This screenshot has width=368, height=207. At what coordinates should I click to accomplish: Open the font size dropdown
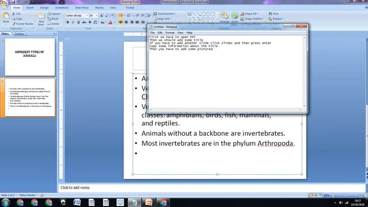[x=97, y=16]
